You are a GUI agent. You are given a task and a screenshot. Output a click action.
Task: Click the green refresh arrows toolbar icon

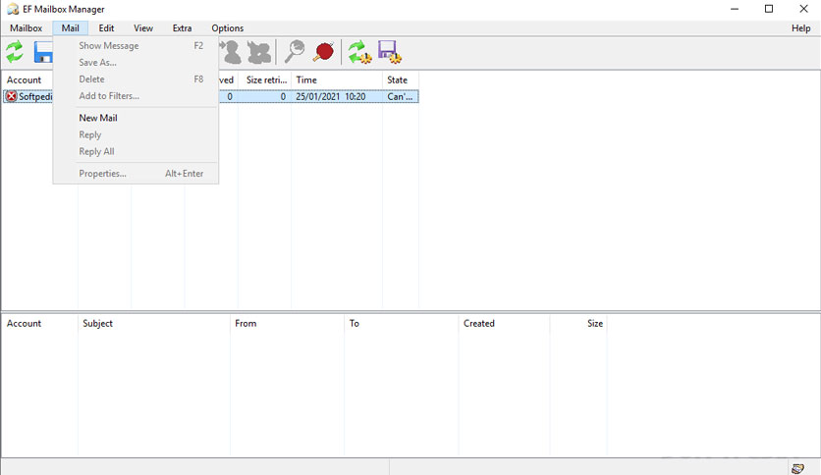(15, 52)
